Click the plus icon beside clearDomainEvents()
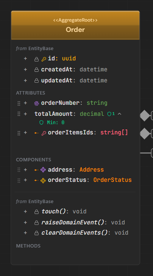This screenshot has height=276, width=153. coord(25,233)
